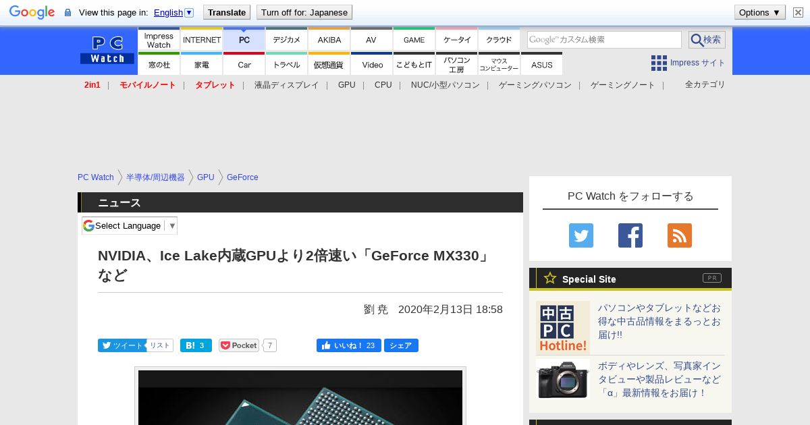Select the 液晶ディスプレイ category link
Screen dimensions: 810x425
(x=286, y=85)
